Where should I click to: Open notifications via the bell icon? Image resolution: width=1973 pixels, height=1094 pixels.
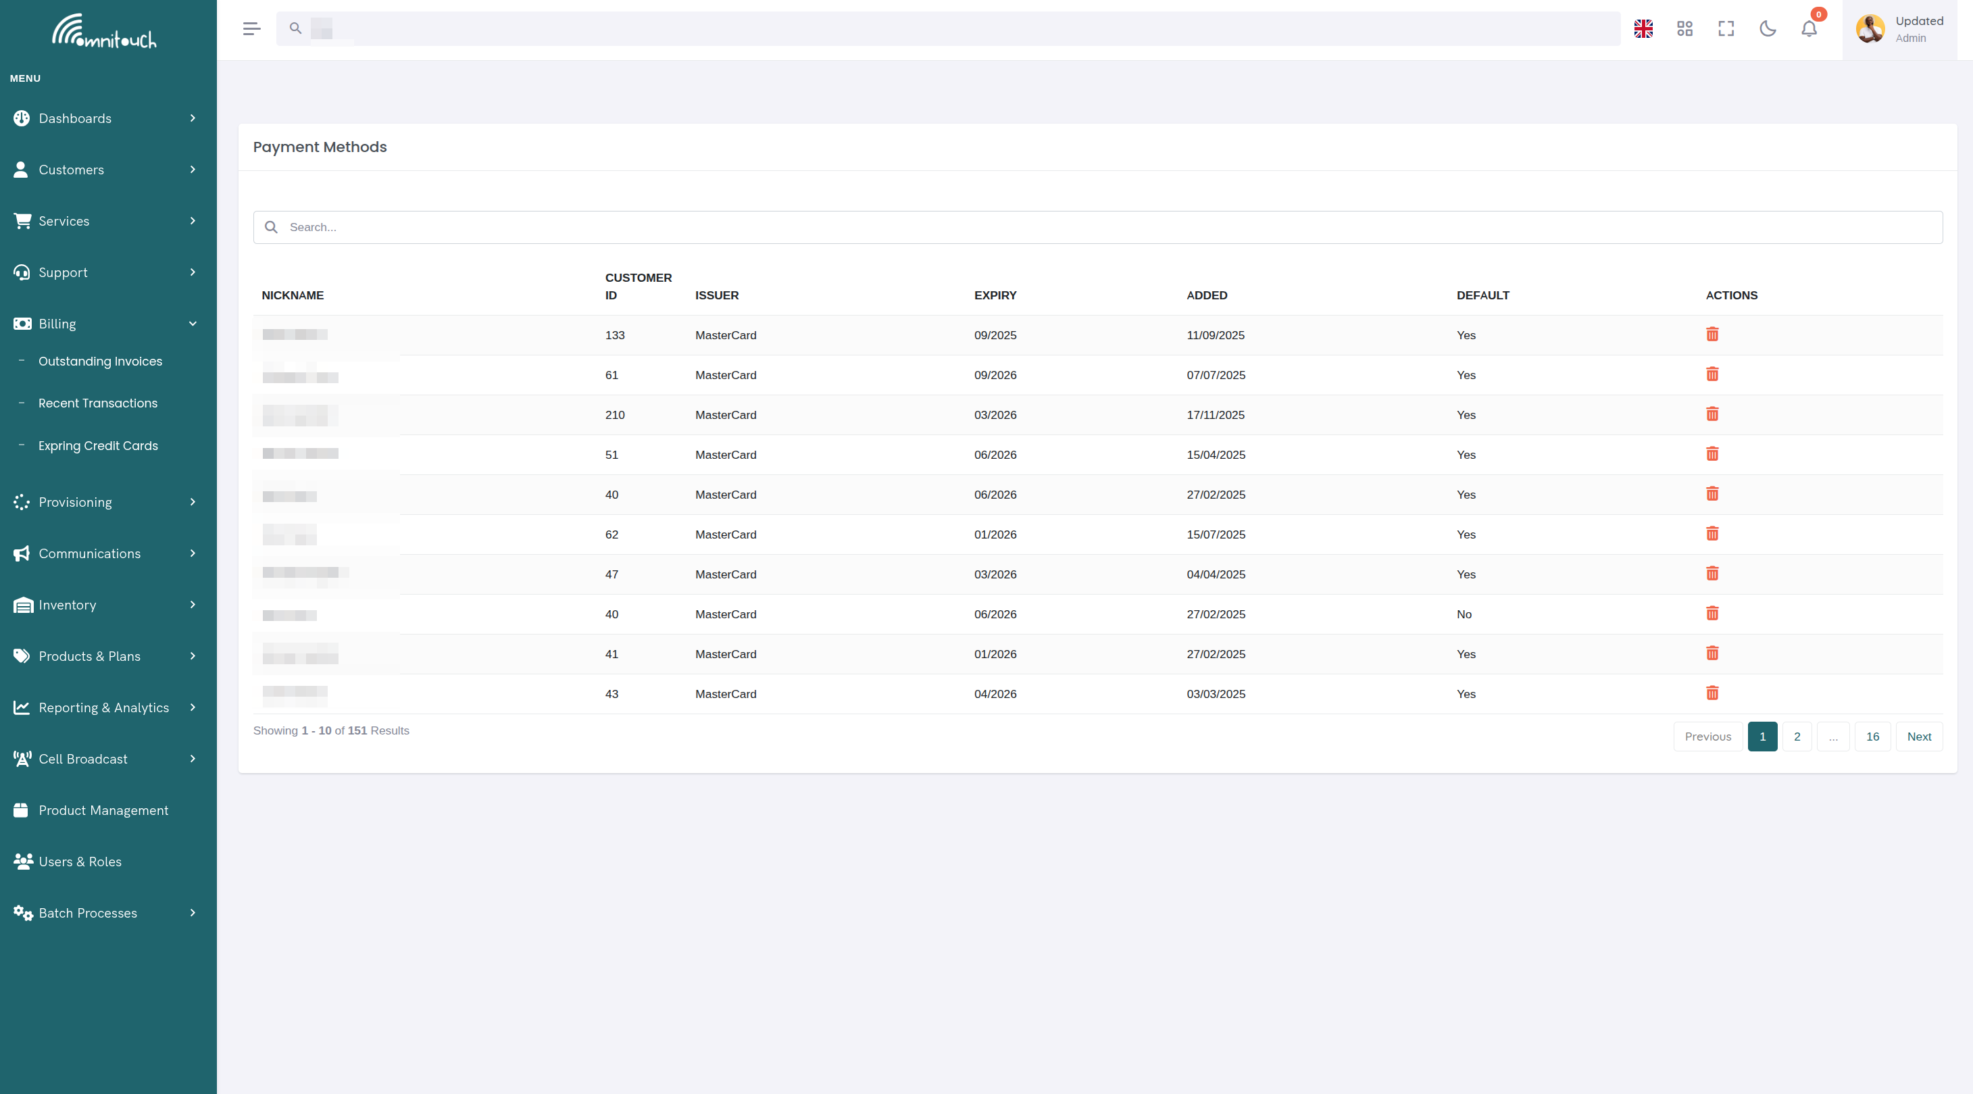pos(1809,28)
